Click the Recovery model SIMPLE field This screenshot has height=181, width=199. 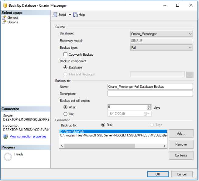(x=161, y=41)
